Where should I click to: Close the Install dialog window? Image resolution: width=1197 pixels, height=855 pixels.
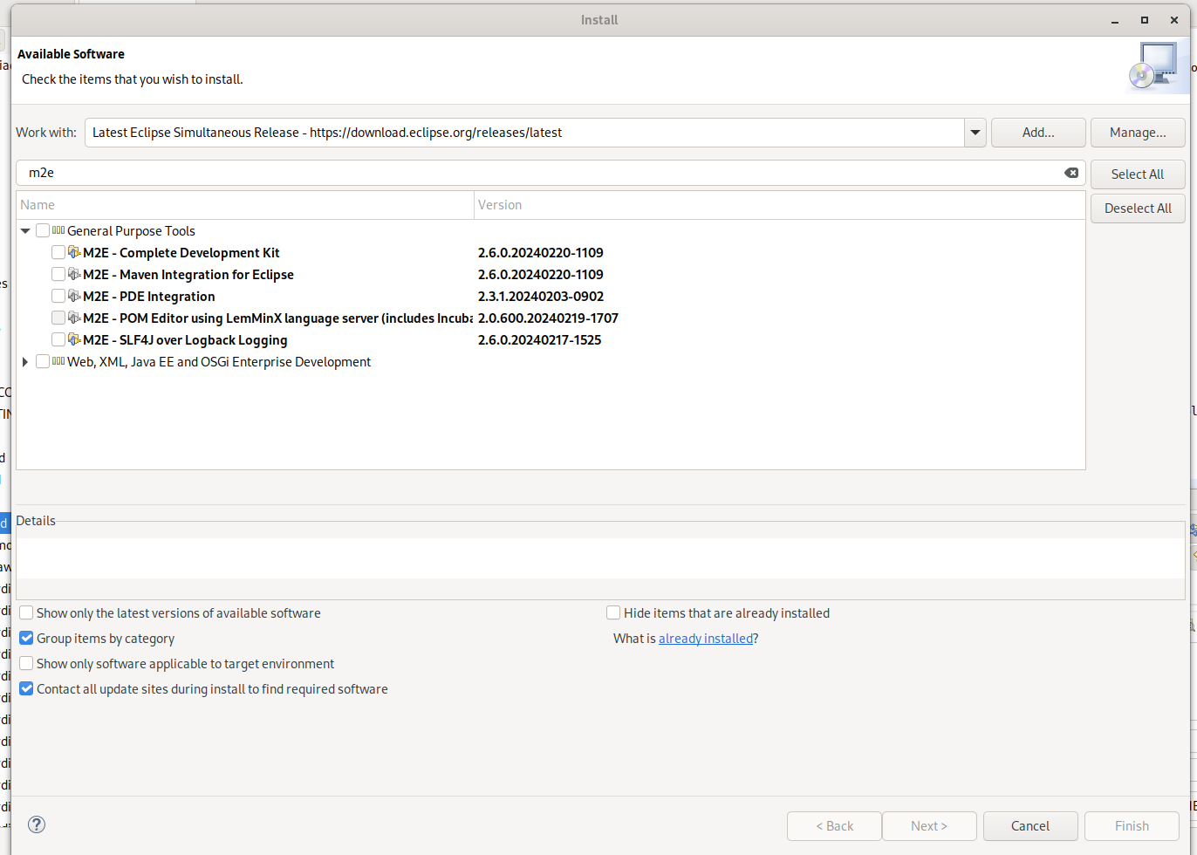tap(1174, 20)
